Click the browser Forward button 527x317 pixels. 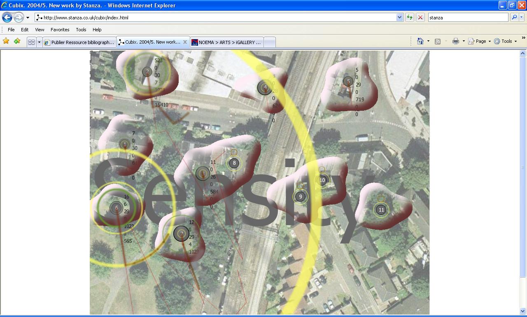(19, 18)
